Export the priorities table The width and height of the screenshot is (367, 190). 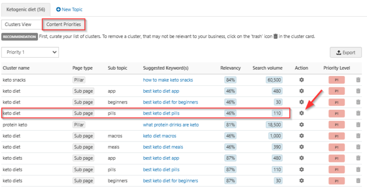point(346,53)
